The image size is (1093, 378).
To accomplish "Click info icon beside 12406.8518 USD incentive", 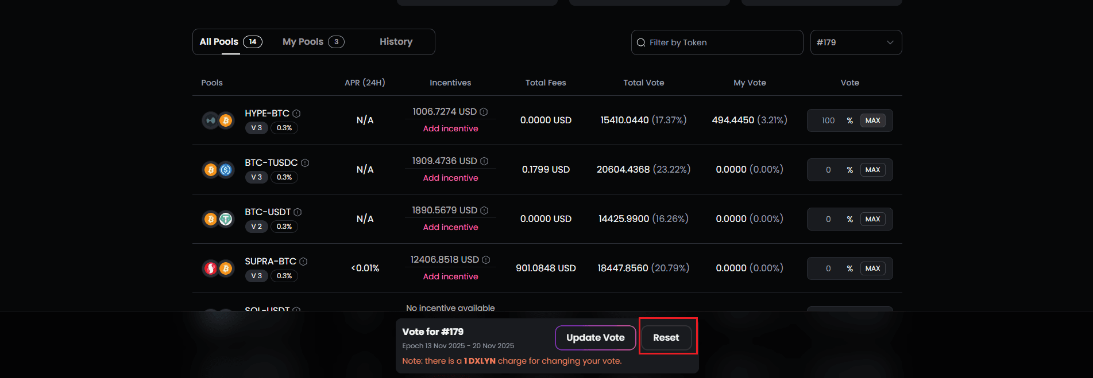I will click(x=486, y=260).
